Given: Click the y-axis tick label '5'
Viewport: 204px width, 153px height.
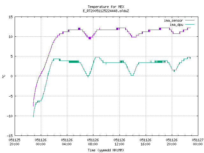Looking at the screenshot, I should (x=12, y=56).
